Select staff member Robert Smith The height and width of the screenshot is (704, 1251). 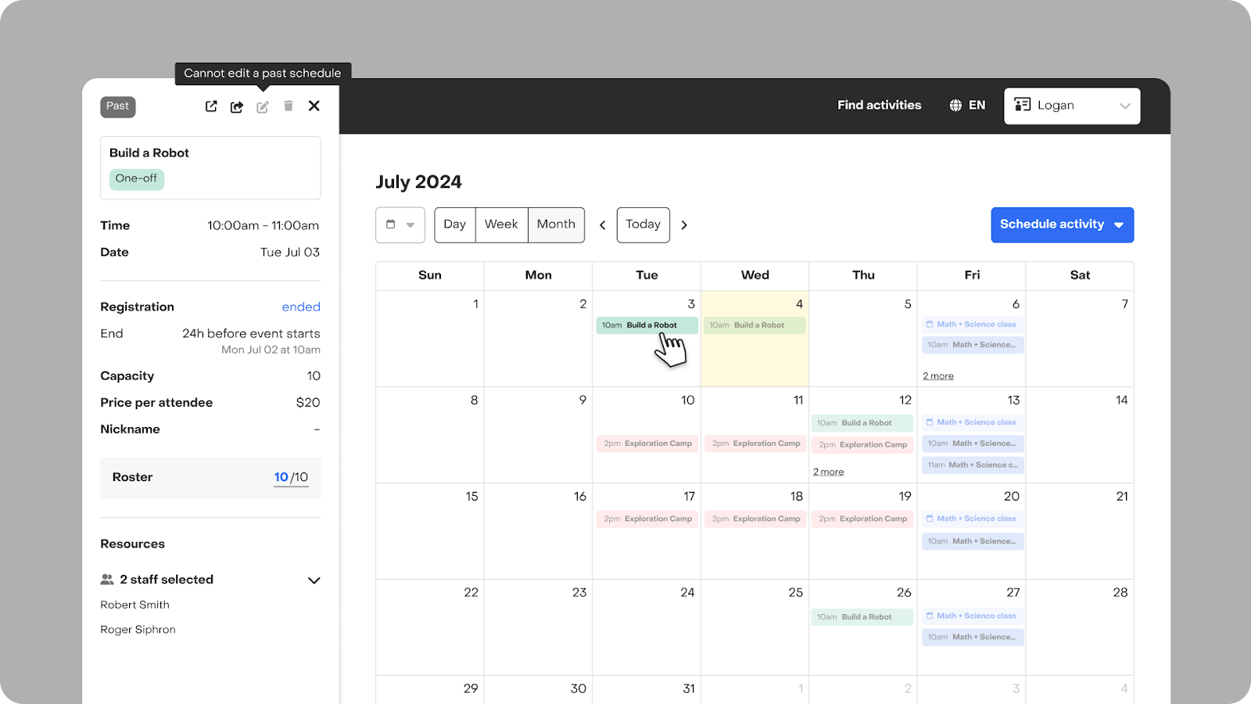coord(134,605)
